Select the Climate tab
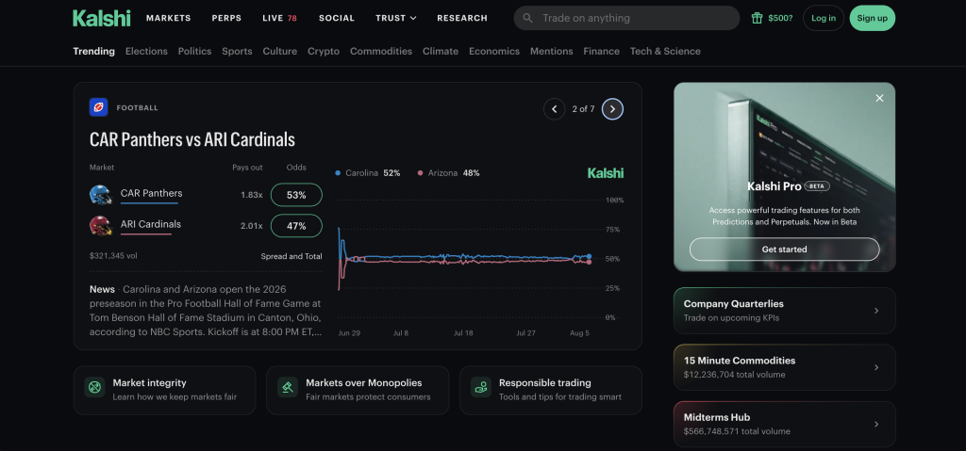Image resolution: width=966 pixels, height=451 pixels. tap(441, 51)
